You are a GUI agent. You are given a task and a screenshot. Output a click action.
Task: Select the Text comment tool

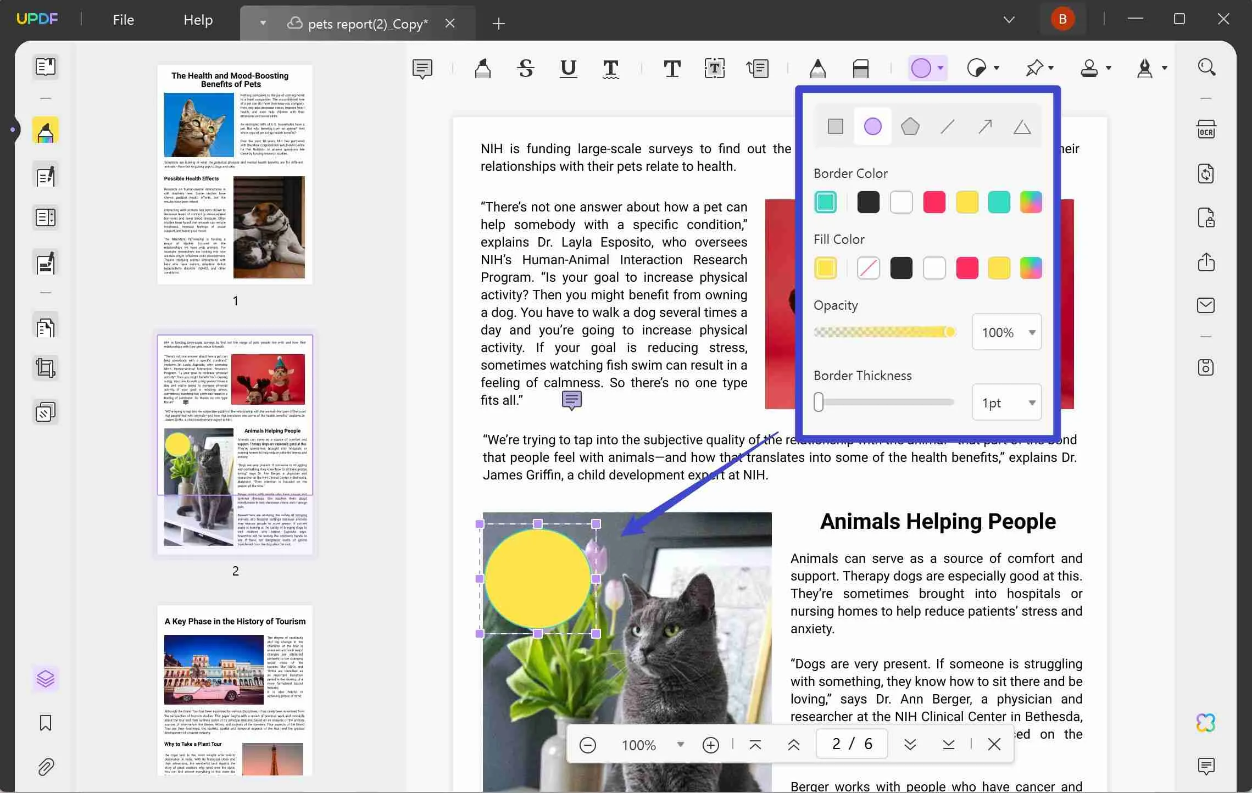pyautogui.click(x=672, y=69)
